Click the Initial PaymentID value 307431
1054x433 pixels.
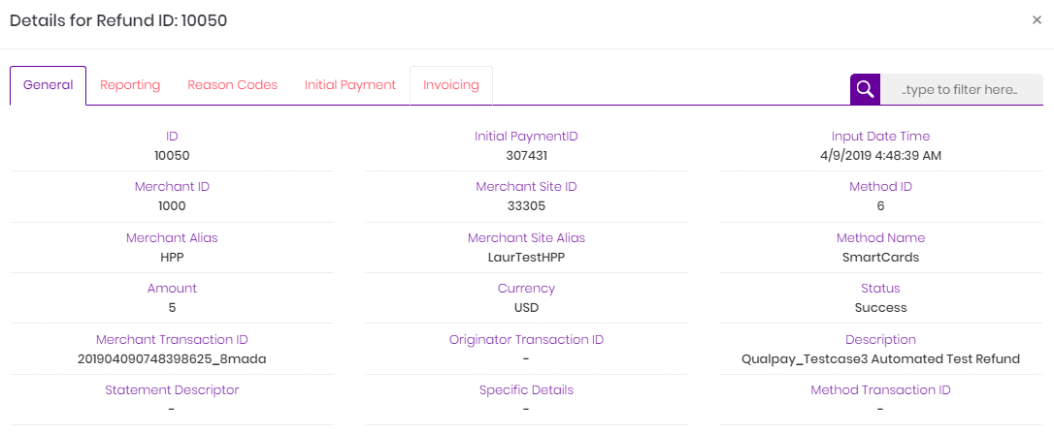pyautogui.click(x=526, y=156)
